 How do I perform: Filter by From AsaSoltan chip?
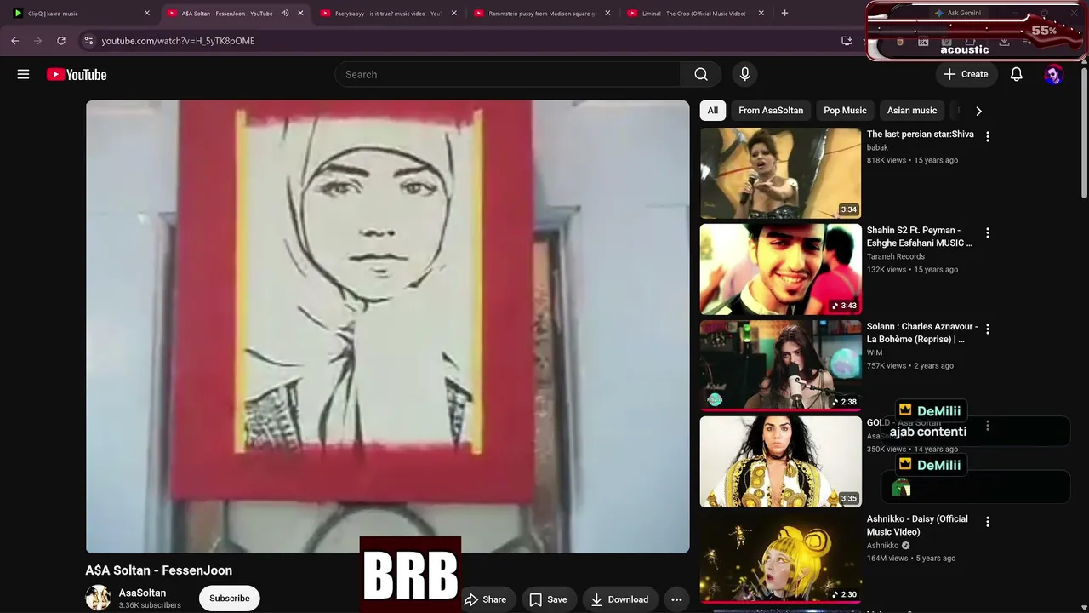[x=771, y=110]
